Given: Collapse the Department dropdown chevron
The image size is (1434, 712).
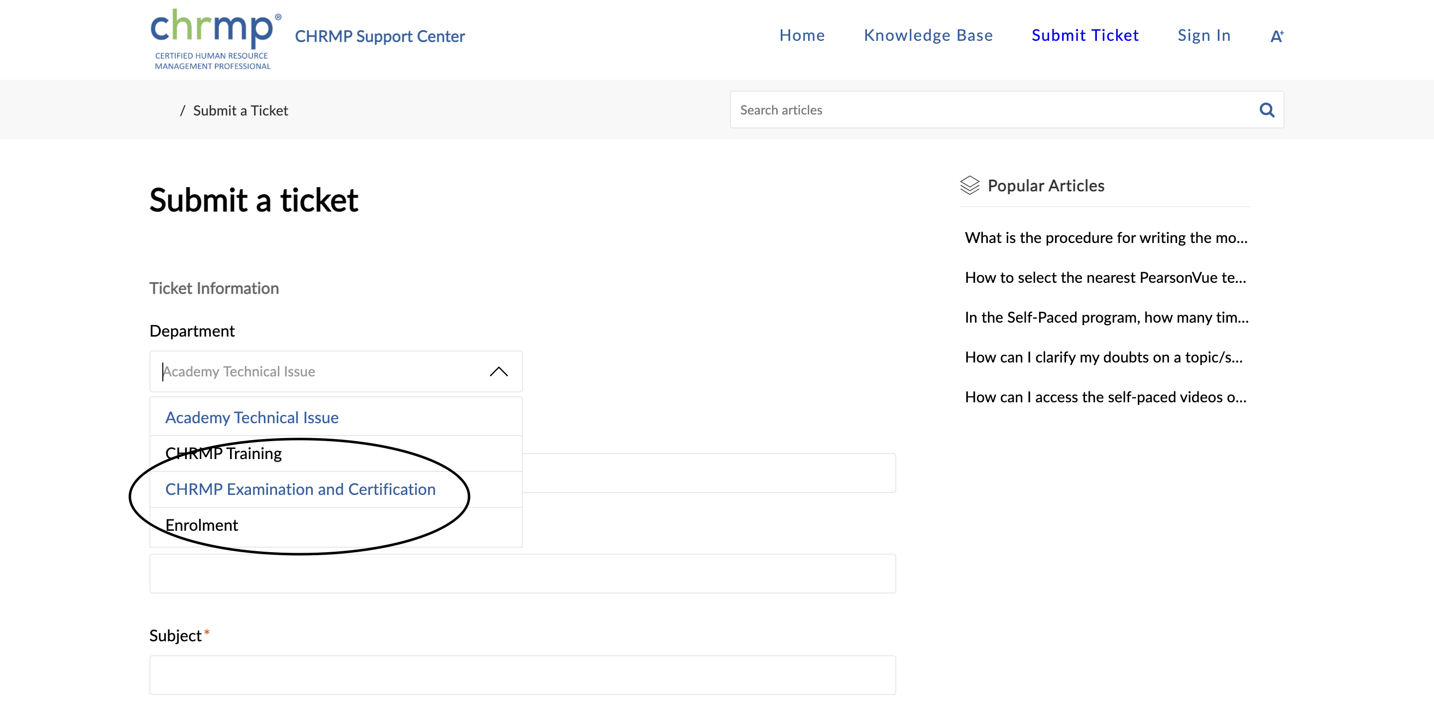Looking at the screenshot, I should pyautogui.click(x=498, y=371).
